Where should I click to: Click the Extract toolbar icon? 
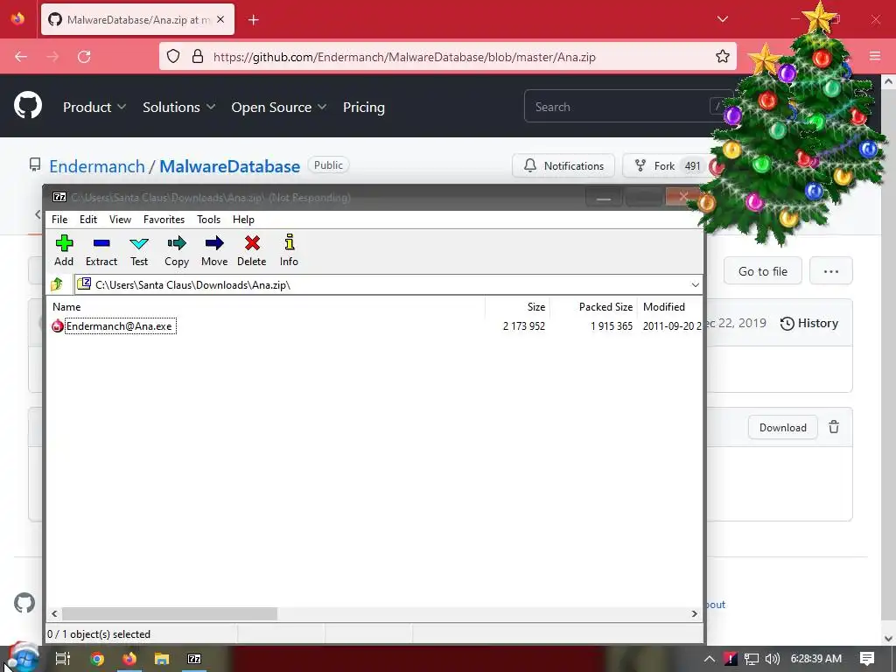pyautogui.click(x=101, y=250)
